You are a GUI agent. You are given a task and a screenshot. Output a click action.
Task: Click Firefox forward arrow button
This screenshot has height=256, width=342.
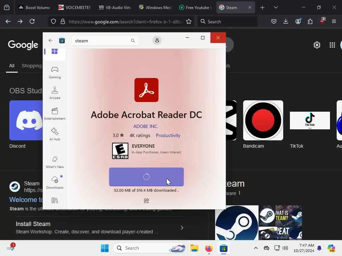[20, 21]
